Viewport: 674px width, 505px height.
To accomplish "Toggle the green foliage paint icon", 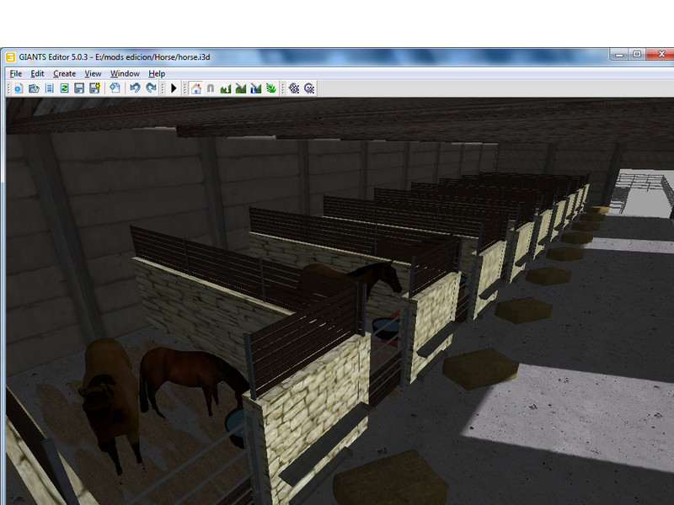I will point(270,88).
